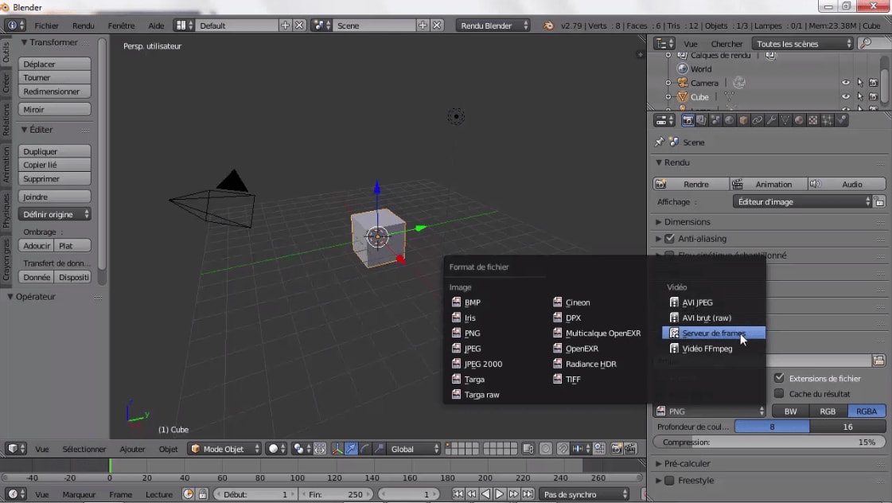This screenshot has height=503, width=892.
Task: Choose Serveur de frames in the format list
Action: pos(711,333)
